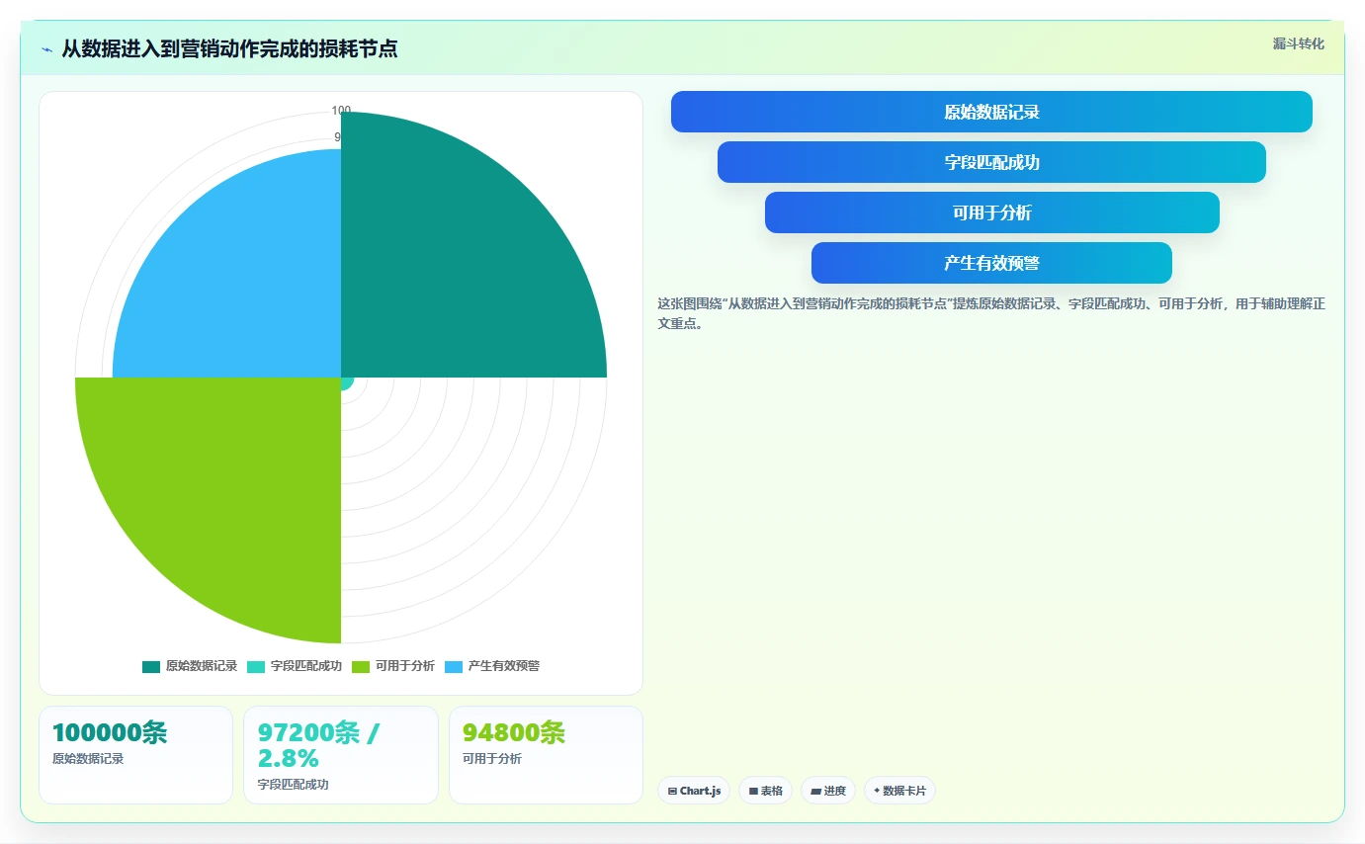1365x844 pixels.
Task: Select the 可用于分析 funnel bar
Action: tap(991, 212)
